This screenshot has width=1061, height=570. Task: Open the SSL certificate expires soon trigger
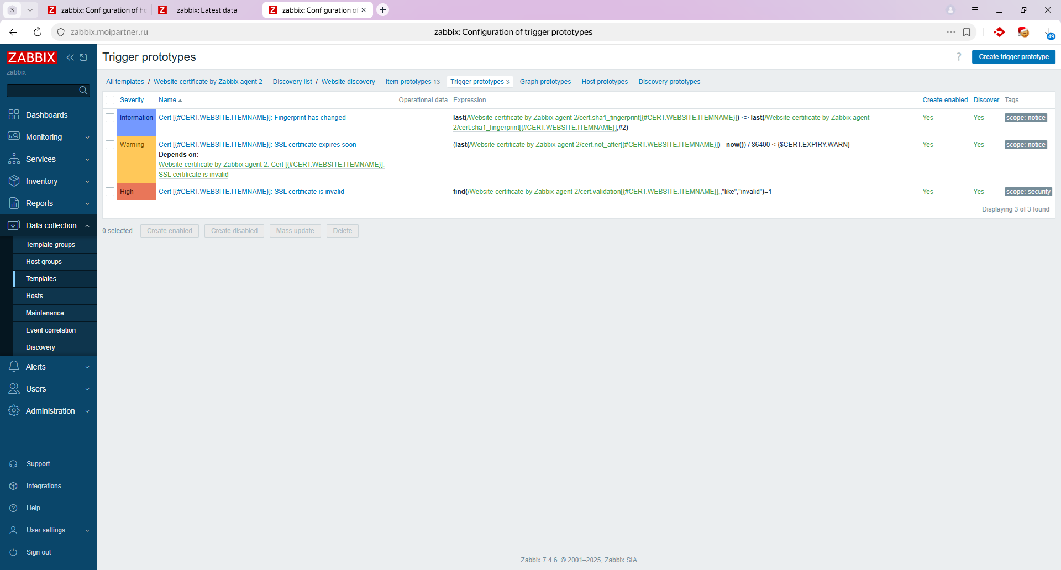257,145
